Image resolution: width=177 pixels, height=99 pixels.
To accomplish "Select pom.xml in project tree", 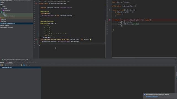I will (3, 22).
